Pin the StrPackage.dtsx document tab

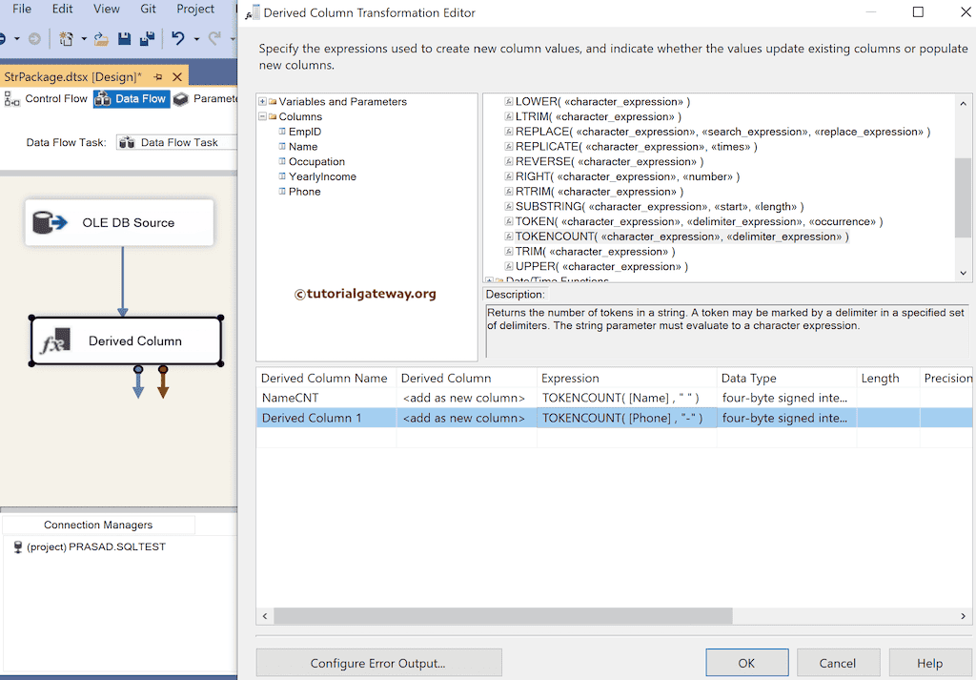[x=157, y=76]
